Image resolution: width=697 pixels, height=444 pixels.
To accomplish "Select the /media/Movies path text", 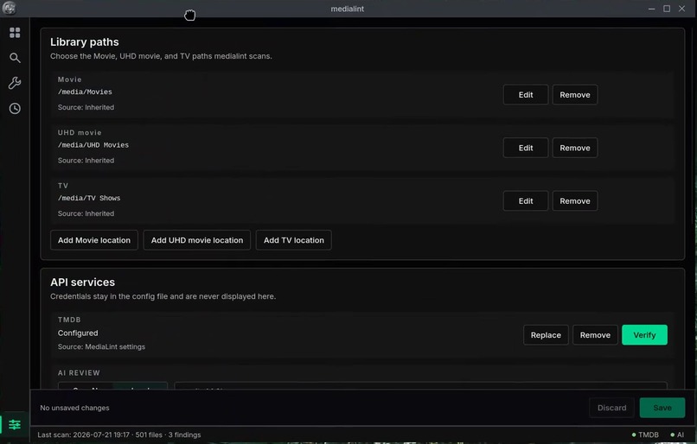I will coord(85,92).
